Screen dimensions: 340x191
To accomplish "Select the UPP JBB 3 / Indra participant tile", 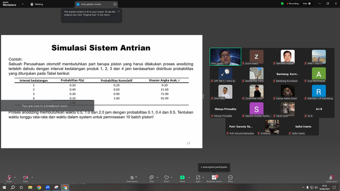I will pyautogui.click(x=225, y=74).
